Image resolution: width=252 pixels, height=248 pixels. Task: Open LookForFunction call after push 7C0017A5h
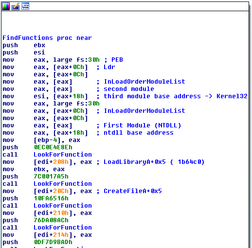[x=63, y=184]
